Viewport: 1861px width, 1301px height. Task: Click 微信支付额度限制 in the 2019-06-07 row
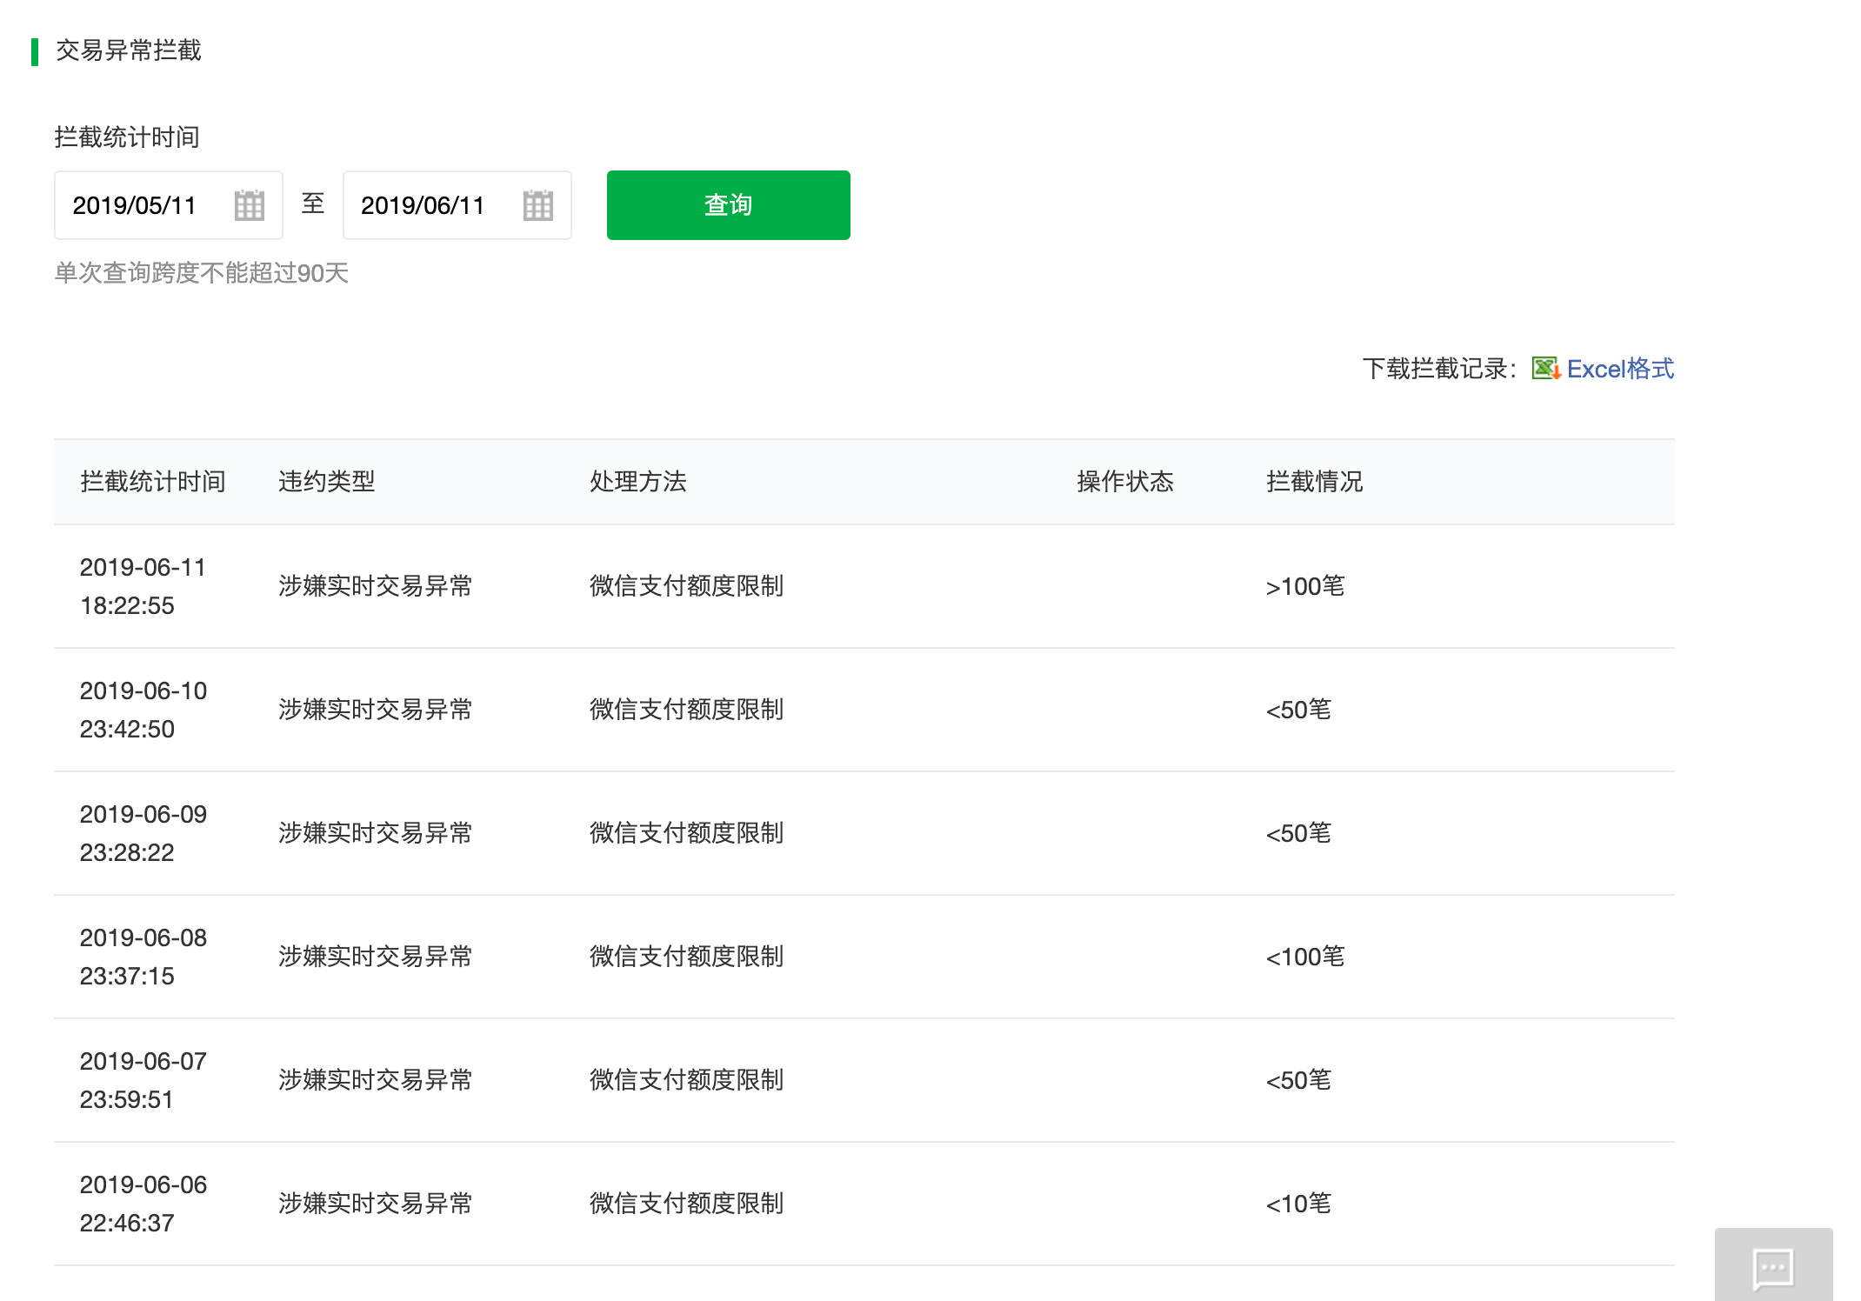pyautogui.click(x=686, y=1080)
